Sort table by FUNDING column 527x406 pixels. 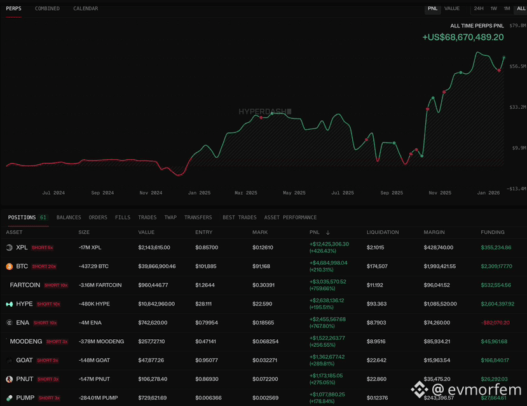493,232
